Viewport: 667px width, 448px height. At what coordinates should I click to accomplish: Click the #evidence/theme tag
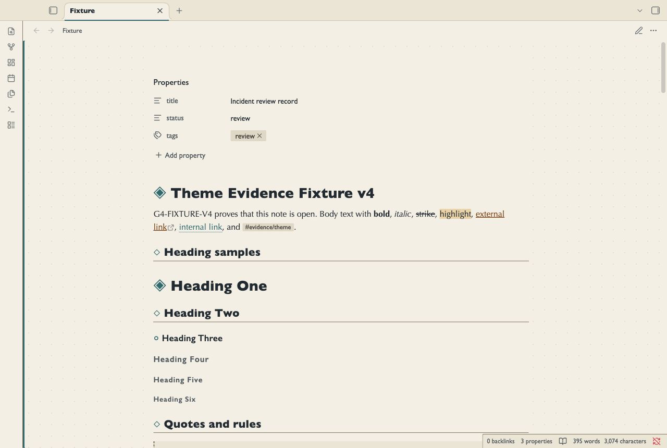click(x=268, y=227)
